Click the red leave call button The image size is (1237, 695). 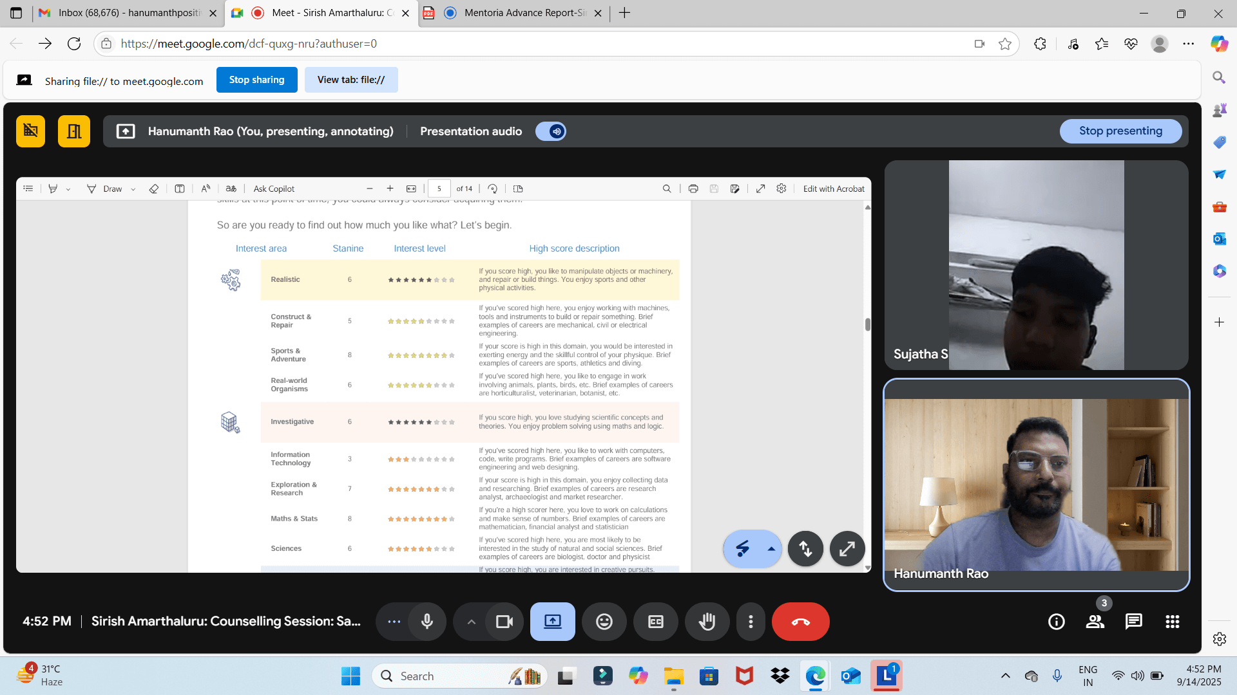point(800,622)
